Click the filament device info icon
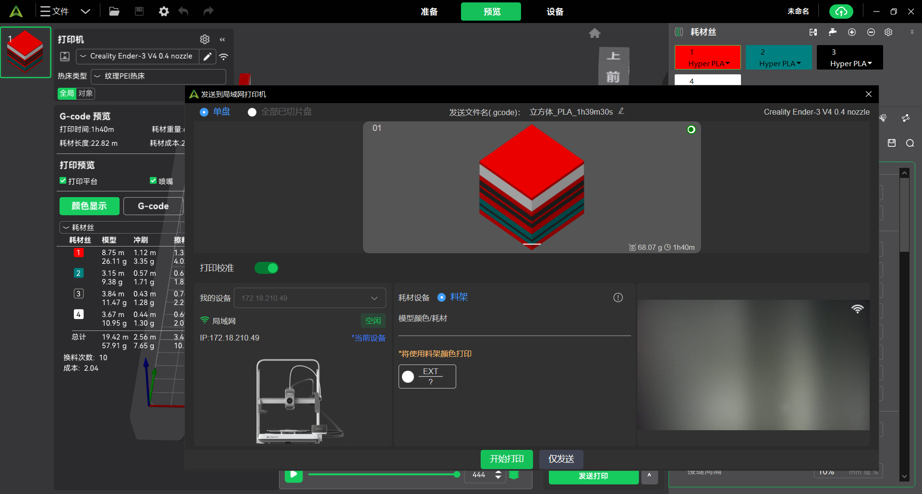Image resolution: width=922 pixels, height=494 pixels. pyautogui.click(x=618, y=298)
